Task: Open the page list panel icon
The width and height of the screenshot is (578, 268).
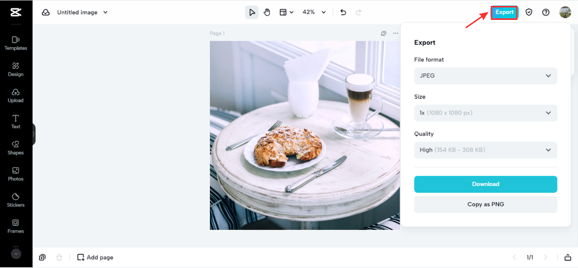Action: (x=568, y=258)
